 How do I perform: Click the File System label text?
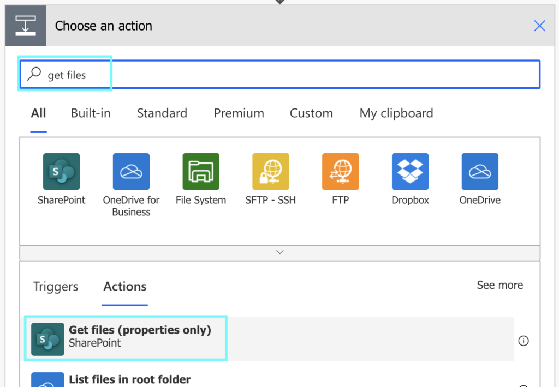201,200
